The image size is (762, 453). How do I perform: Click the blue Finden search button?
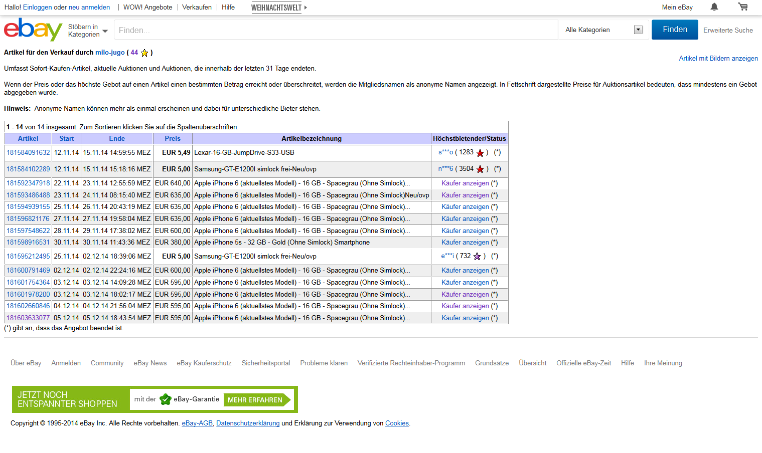pyautogui.click(x=675, y=30)
